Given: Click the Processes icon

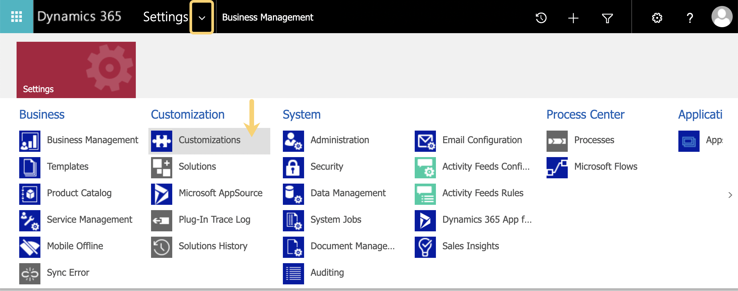Looking at the screenshot, I should [x=557, y=141].
